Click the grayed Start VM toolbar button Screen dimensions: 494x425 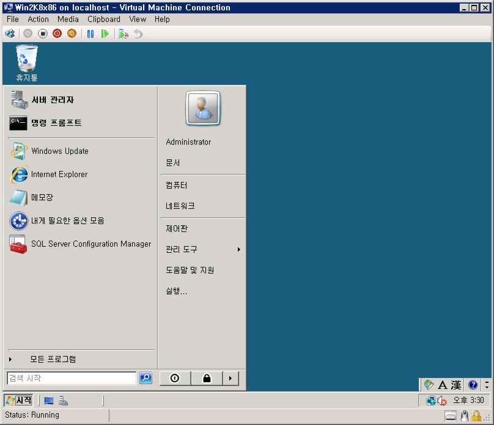point(28,34)
